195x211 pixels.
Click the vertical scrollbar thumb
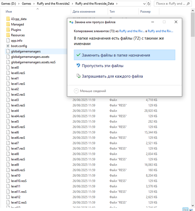pos(193,25)
